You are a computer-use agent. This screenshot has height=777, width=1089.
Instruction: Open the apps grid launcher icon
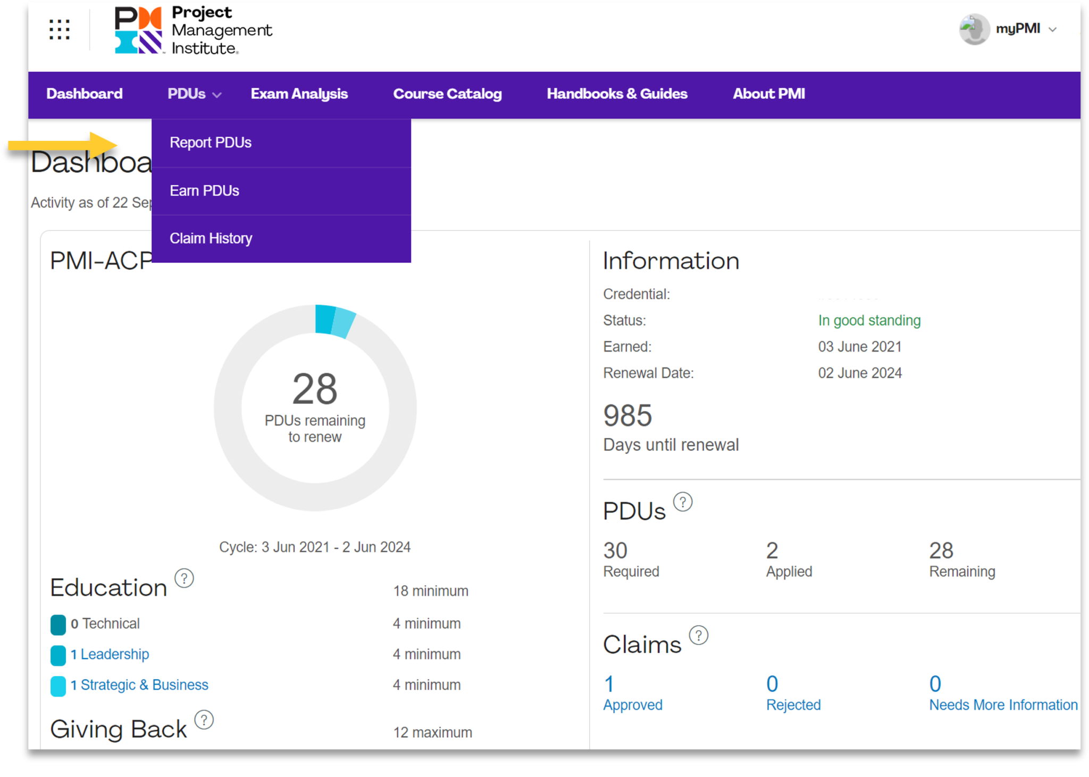60,30
